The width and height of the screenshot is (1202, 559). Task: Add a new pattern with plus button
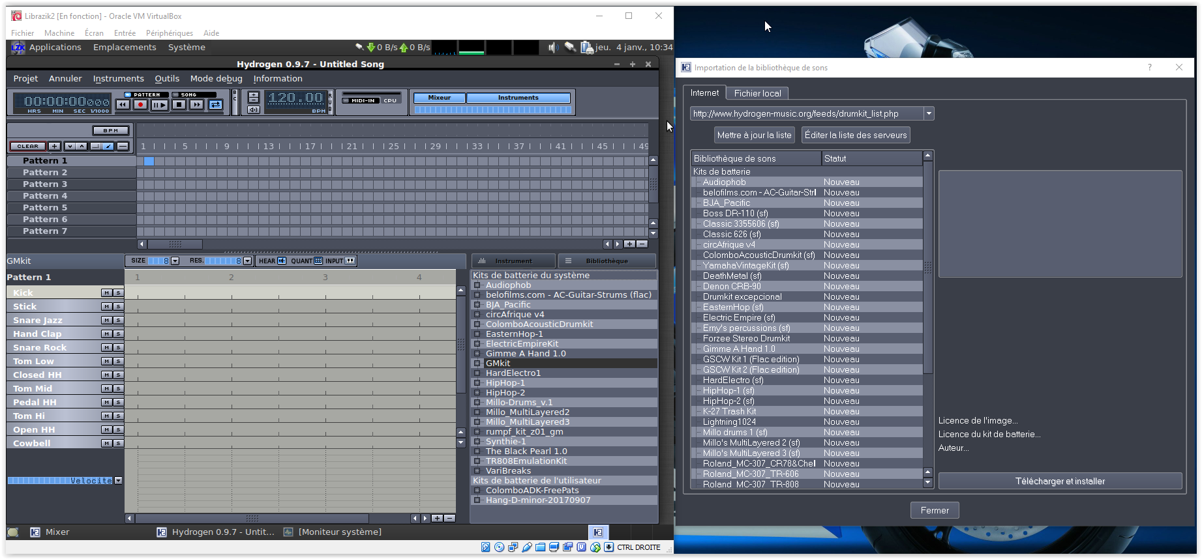[x=55, y=146]
